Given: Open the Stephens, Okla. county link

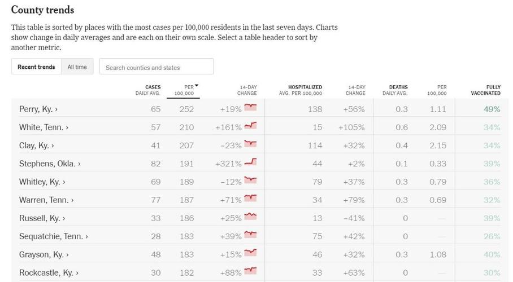Looking at the screenshot, I should pos(50,164).
